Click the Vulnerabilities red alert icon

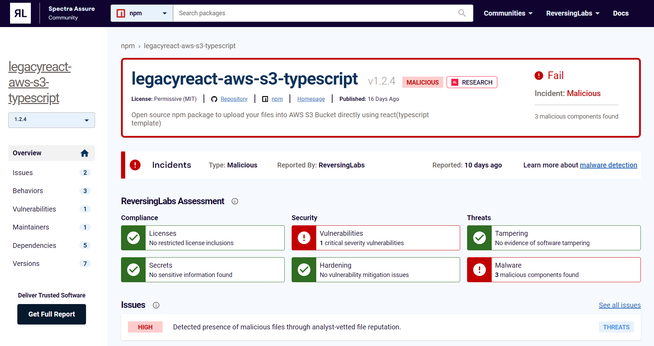(304, 238)
